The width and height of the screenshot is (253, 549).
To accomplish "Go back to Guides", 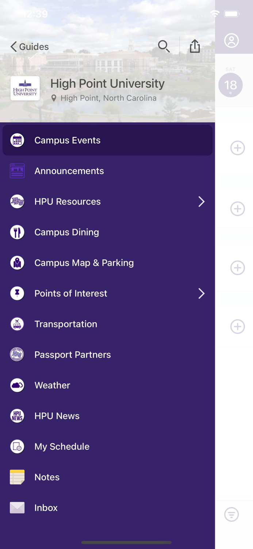I will coord(29,46).
